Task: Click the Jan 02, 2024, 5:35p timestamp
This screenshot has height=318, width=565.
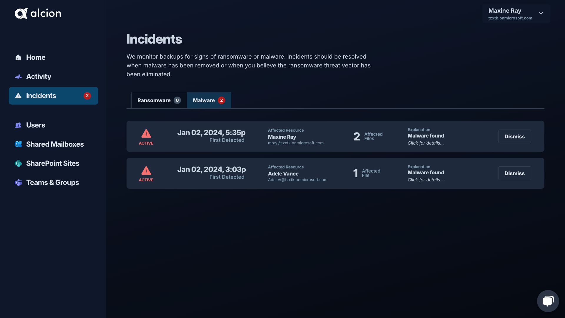Action: (x=211, y=133)
